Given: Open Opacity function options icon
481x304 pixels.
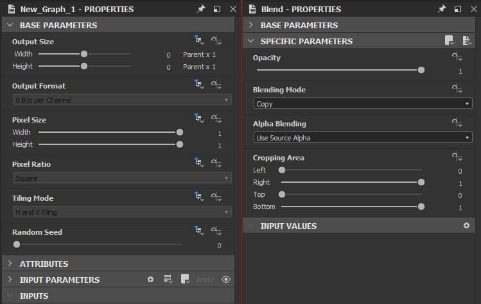Looking at the screenshot, I should (x=457, y=56).
